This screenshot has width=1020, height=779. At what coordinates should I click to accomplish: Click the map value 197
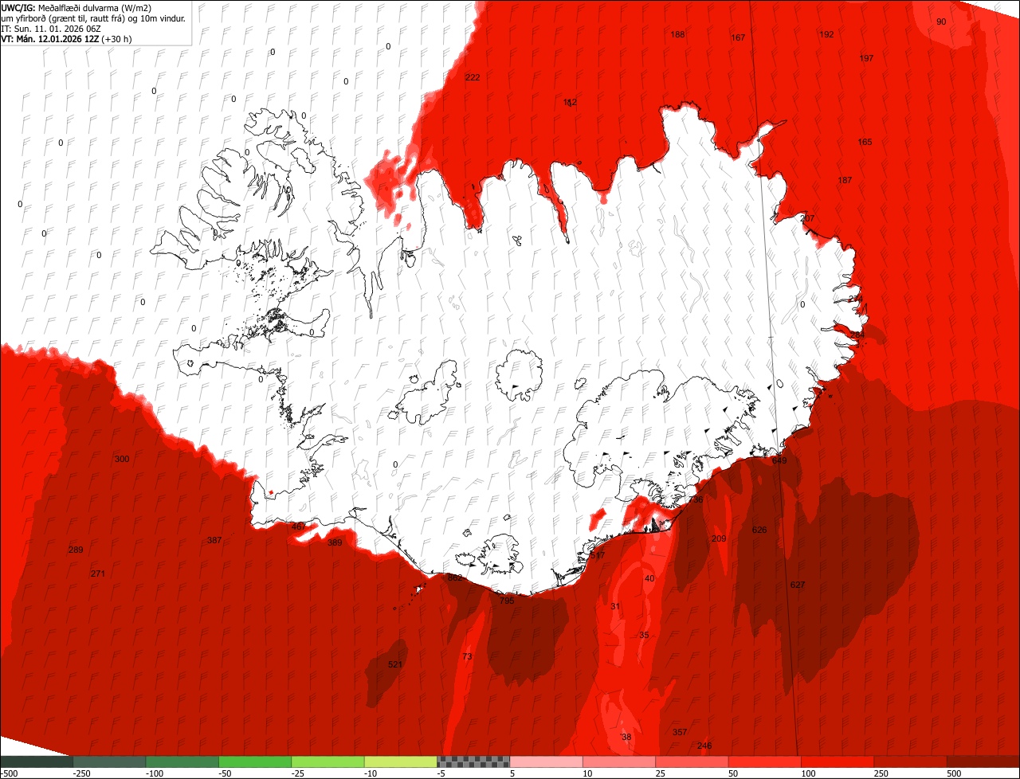pyautogui.click(x=866, y=58)
